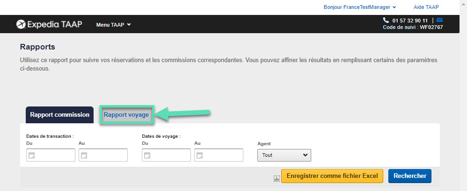Click the phone icon beside the number
Viewport: 467px width, 191px height.
pyautogui.click(x=386, y=20)
